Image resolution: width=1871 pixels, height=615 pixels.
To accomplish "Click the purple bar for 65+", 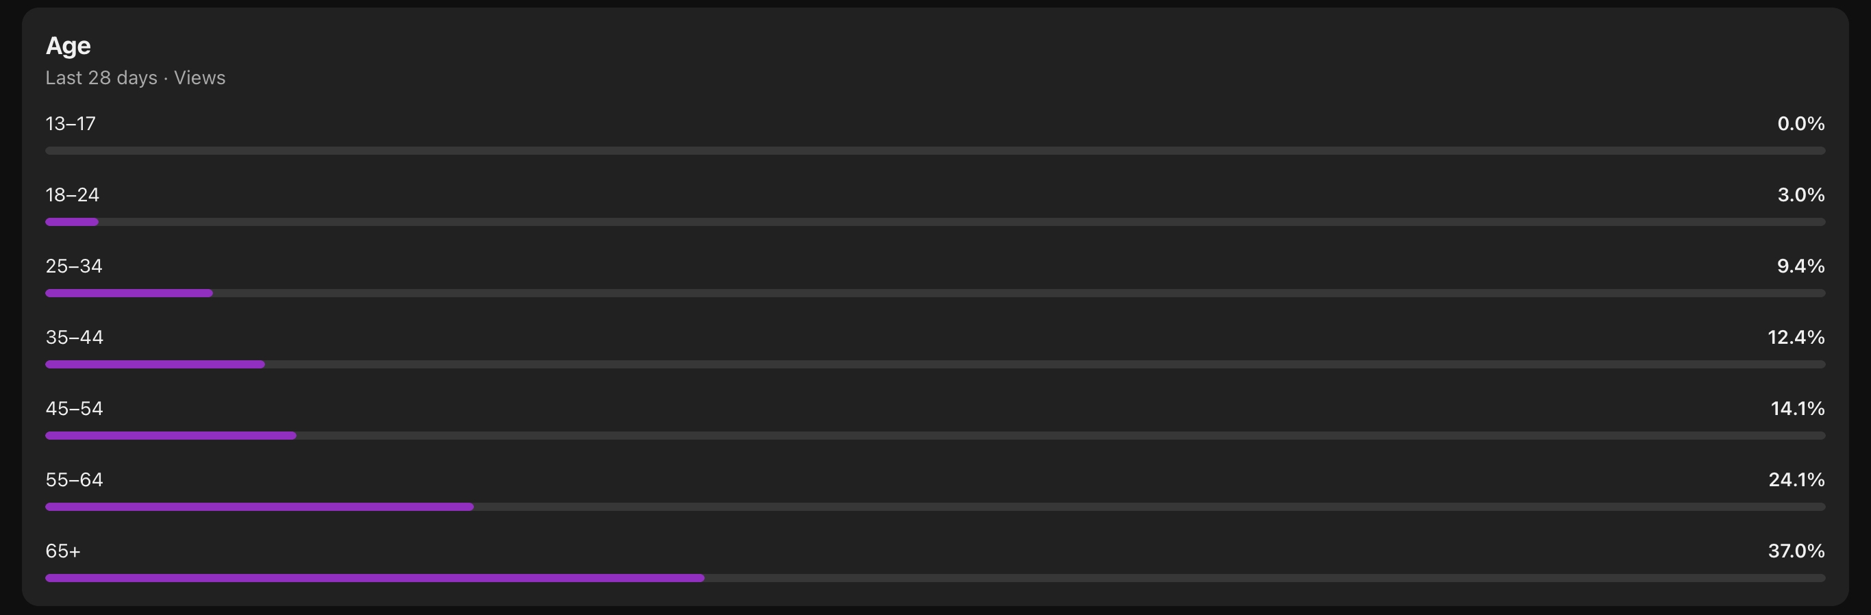I will [375, 578].
